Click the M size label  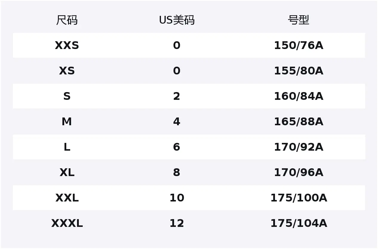point(67,122)
